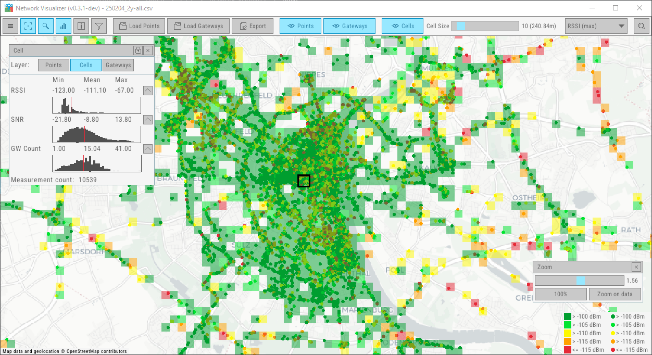Collapse the SNR histogram in the Cell panel
The width and height of the screenshot is (652, 355).
(147, 119)
